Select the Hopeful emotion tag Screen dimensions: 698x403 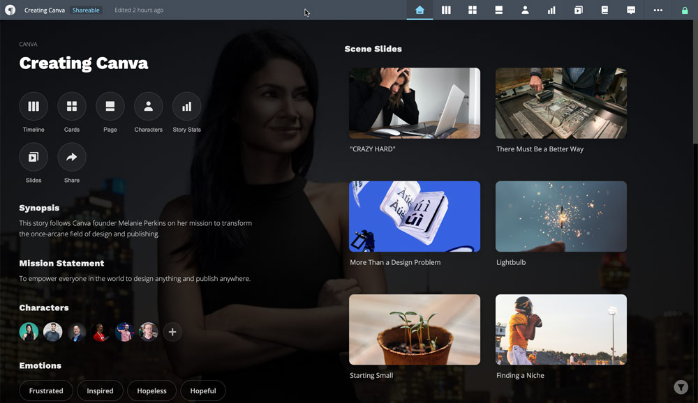click(203, 390)
